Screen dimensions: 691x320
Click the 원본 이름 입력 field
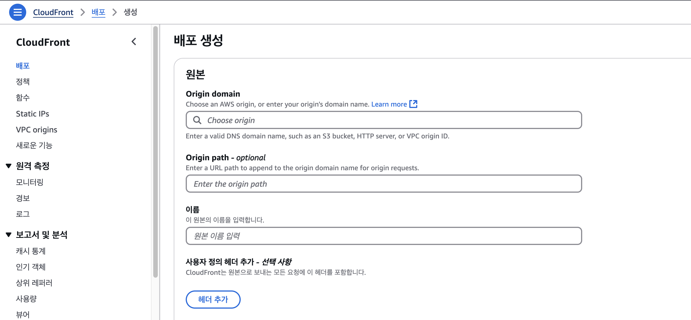(384, 236)
